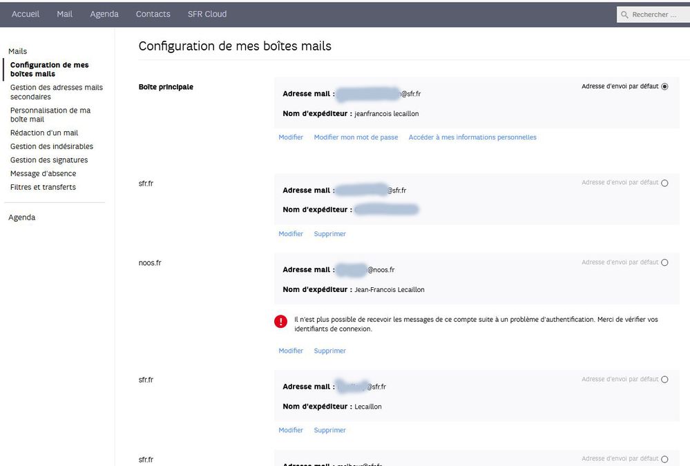Click the red authentication error icon
The height and width of the screenshot is (466, 690).
click(280, 320)
